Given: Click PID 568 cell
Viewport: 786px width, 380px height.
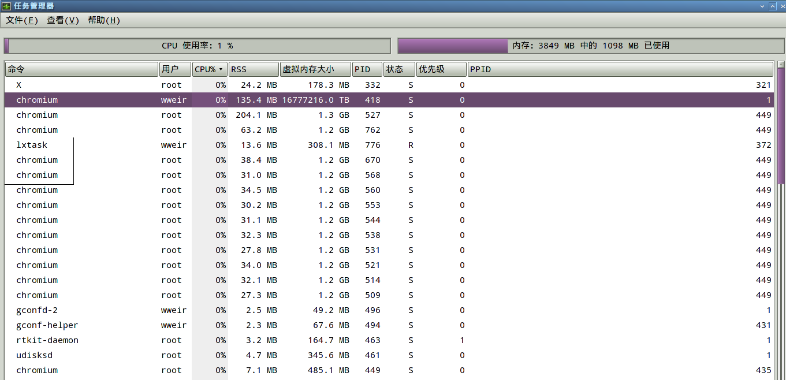Looking at the screenshot, I should tap(372, 175).
